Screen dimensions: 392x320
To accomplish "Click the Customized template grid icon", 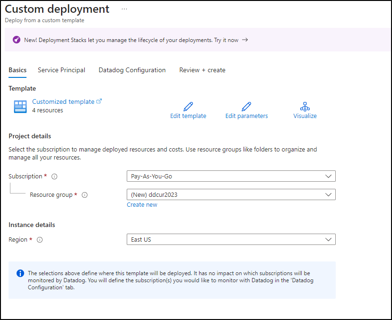I will pos(20,107).
